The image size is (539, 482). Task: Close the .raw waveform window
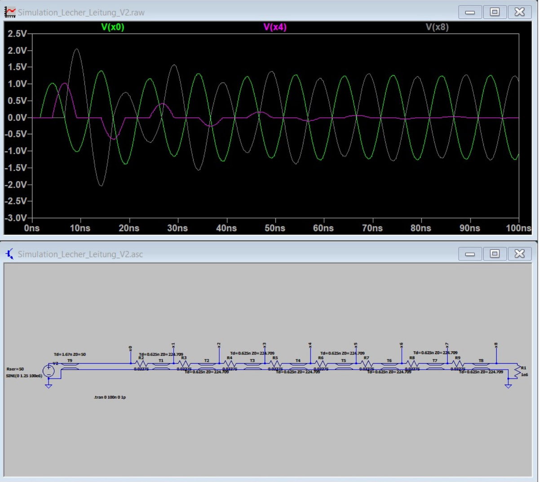519,12
